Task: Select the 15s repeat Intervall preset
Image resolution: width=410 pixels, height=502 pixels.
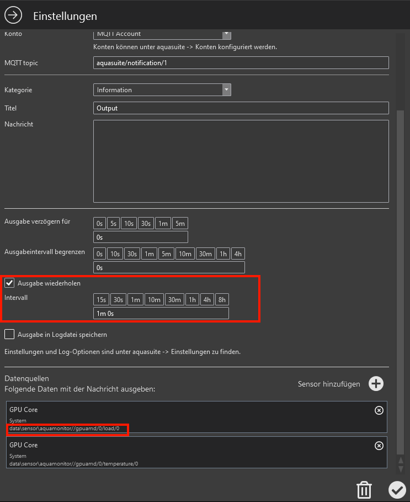Action: pos(101,300)
